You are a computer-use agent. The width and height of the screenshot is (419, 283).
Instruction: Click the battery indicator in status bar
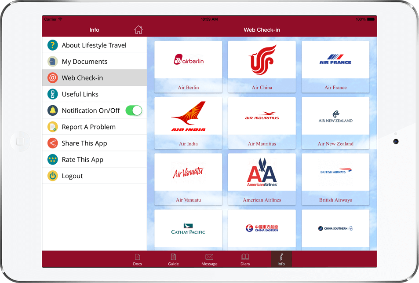point(371,19)
